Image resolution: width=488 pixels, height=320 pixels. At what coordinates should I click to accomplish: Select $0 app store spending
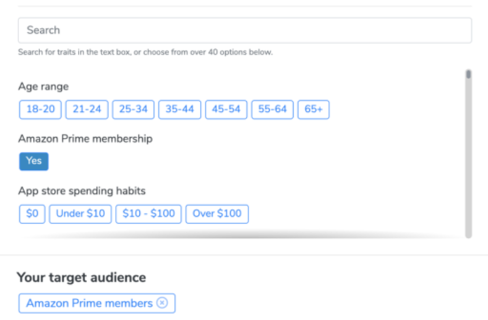pos(32,214)
